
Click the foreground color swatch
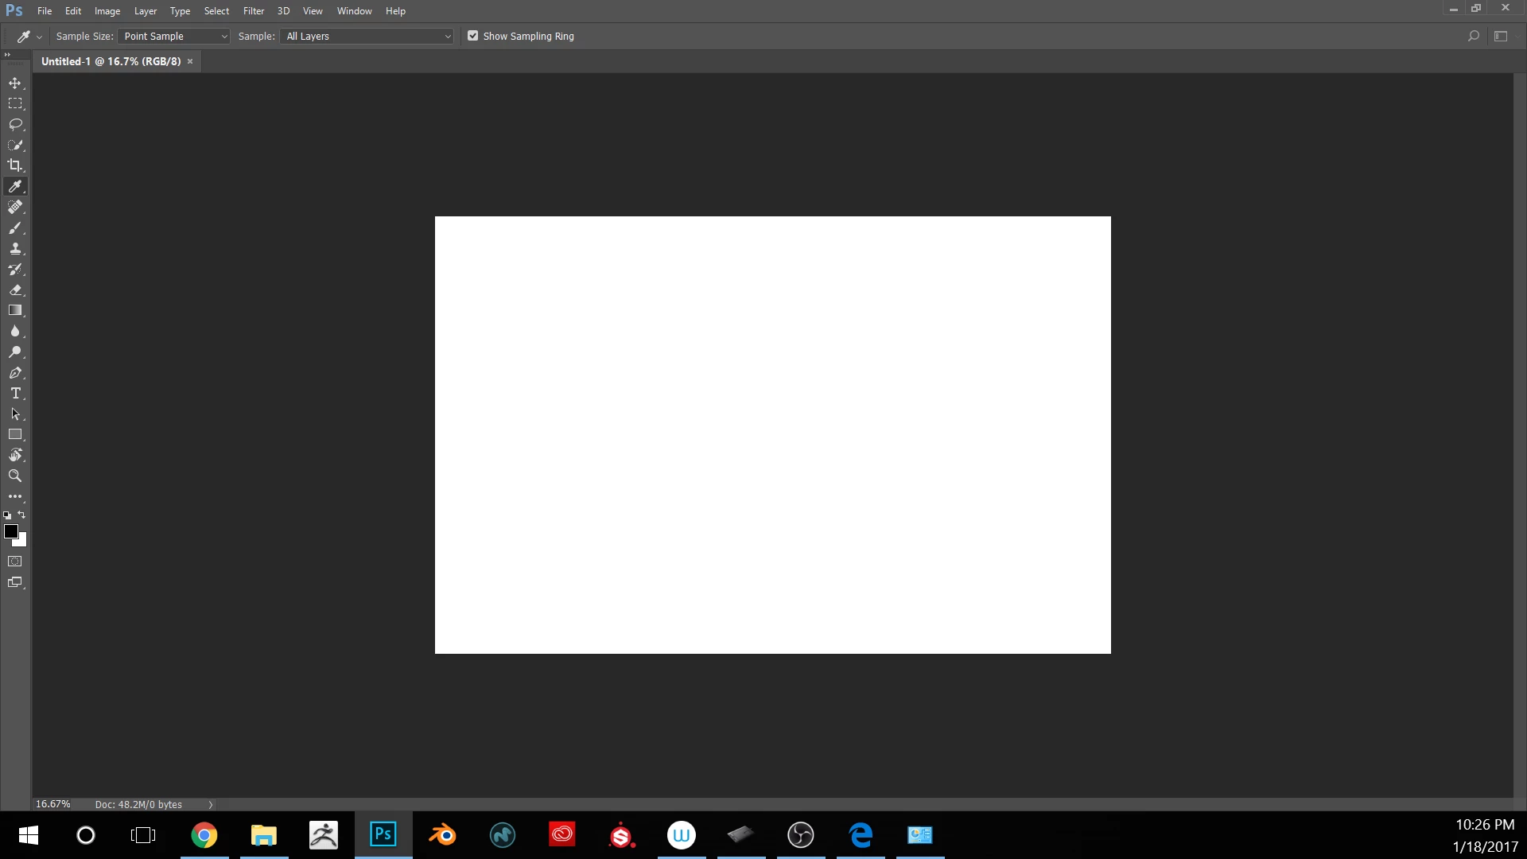pos(10,531)
